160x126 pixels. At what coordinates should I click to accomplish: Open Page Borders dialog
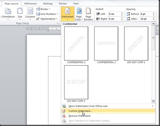(88, 14)
